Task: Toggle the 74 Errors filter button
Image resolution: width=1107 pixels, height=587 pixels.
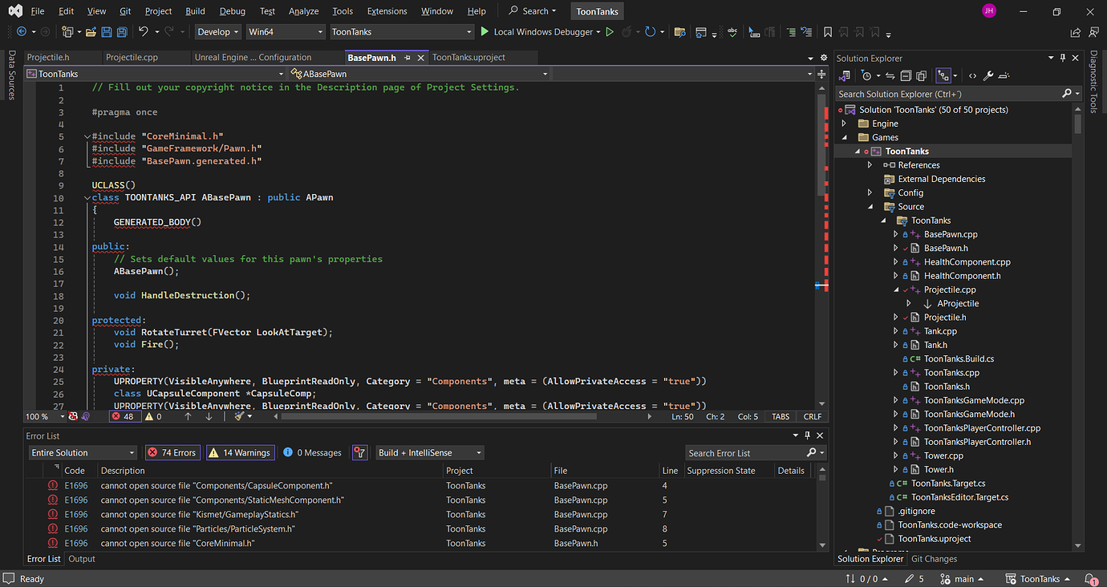Action: click(x=172, y=451)
